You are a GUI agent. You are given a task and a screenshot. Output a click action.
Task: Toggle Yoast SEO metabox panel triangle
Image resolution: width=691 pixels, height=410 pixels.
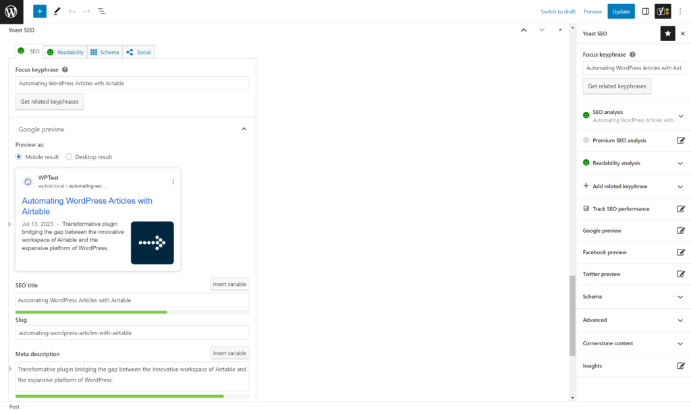(x=560, y=30)
